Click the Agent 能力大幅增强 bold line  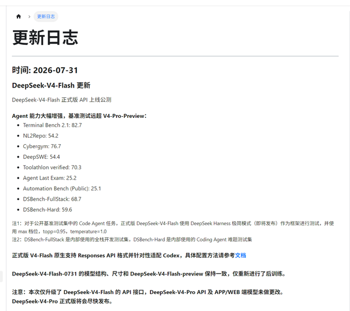79,116
